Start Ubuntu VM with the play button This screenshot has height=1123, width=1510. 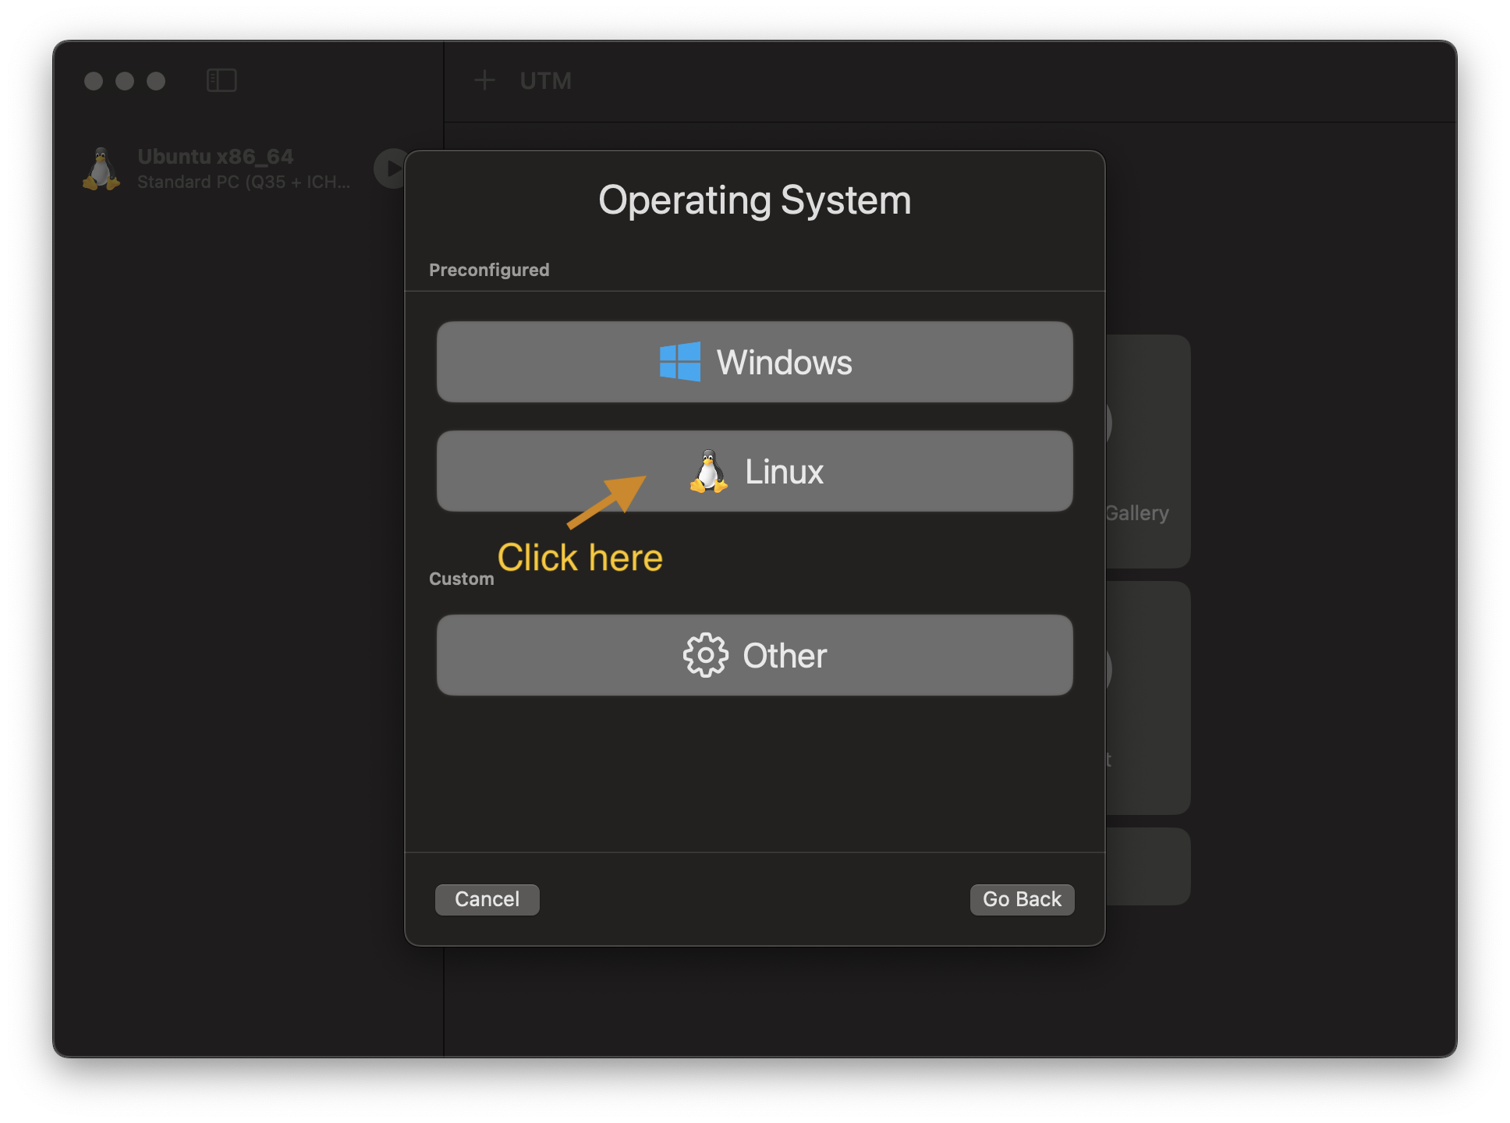(x=389, y=168)
